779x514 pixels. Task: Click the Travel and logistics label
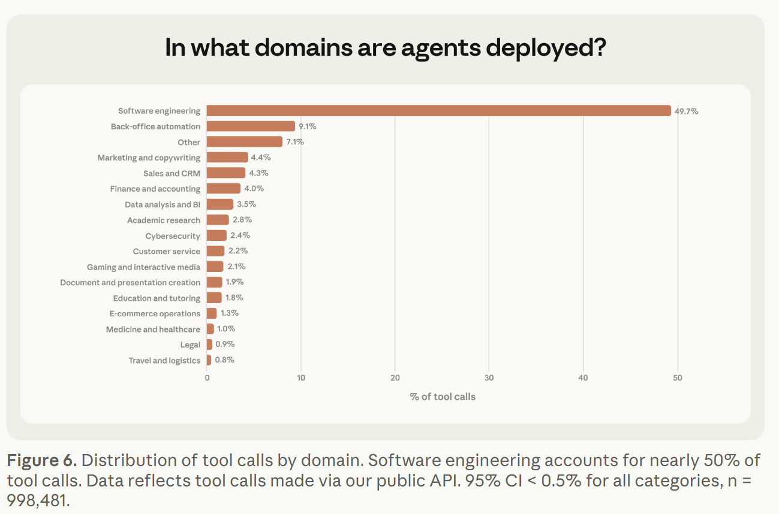point(164,360)
